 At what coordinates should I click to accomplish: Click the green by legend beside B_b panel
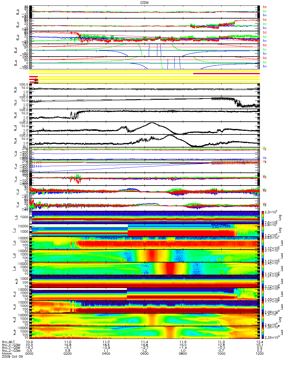point(265,11)
